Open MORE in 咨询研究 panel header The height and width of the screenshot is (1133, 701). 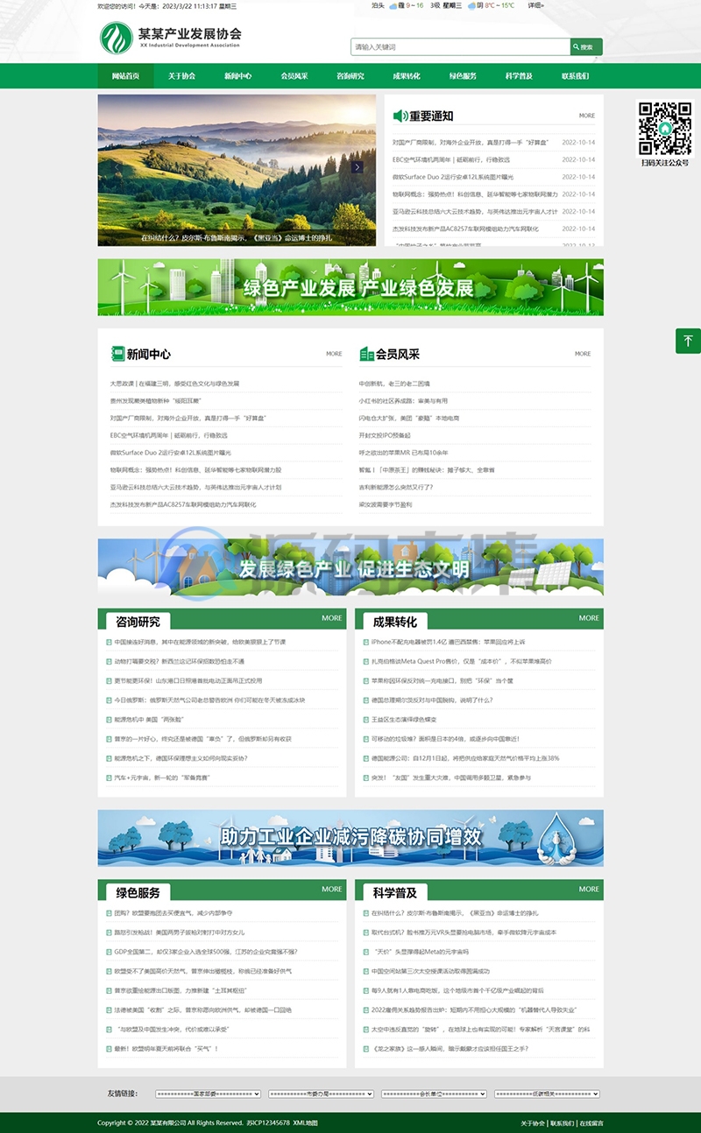coord(332,618)
